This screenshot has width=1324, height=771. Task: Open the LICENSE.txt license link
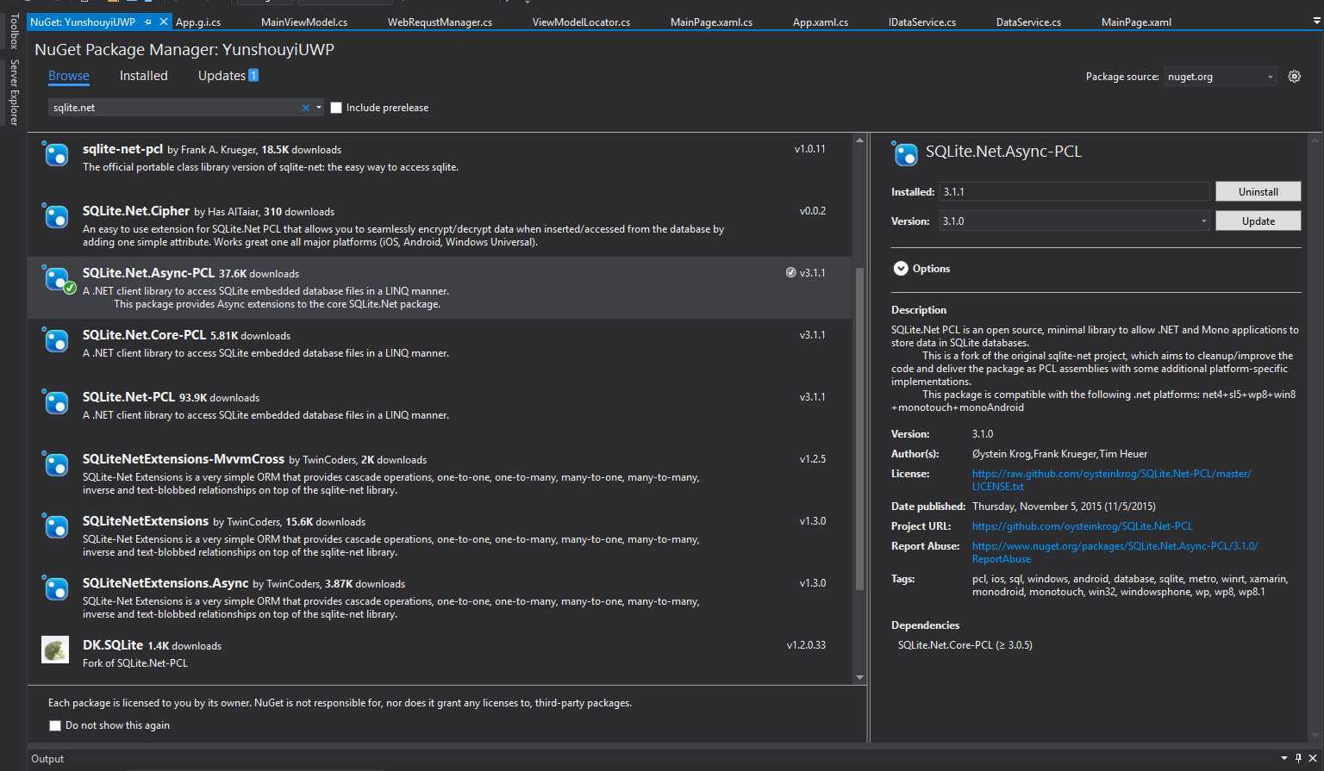click(x=1111, y=480)
